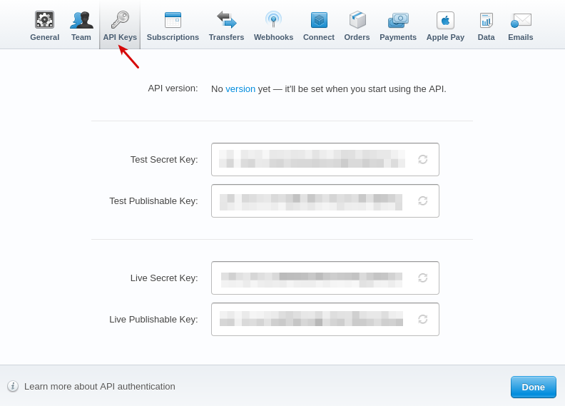Follow the blue version link
Screen dimensions: 565x406
[240, 89]
